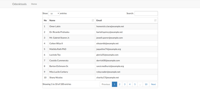200x98 pixels.
Task: Click the Showing 1 to 10 of 100 entries text
Action: coord(57,84)
